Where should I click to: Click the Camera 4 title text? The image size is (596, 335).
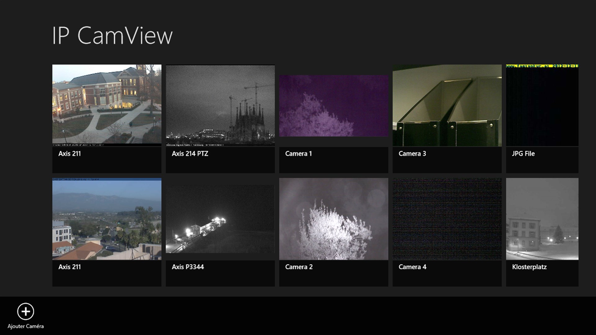pos(412,267)
